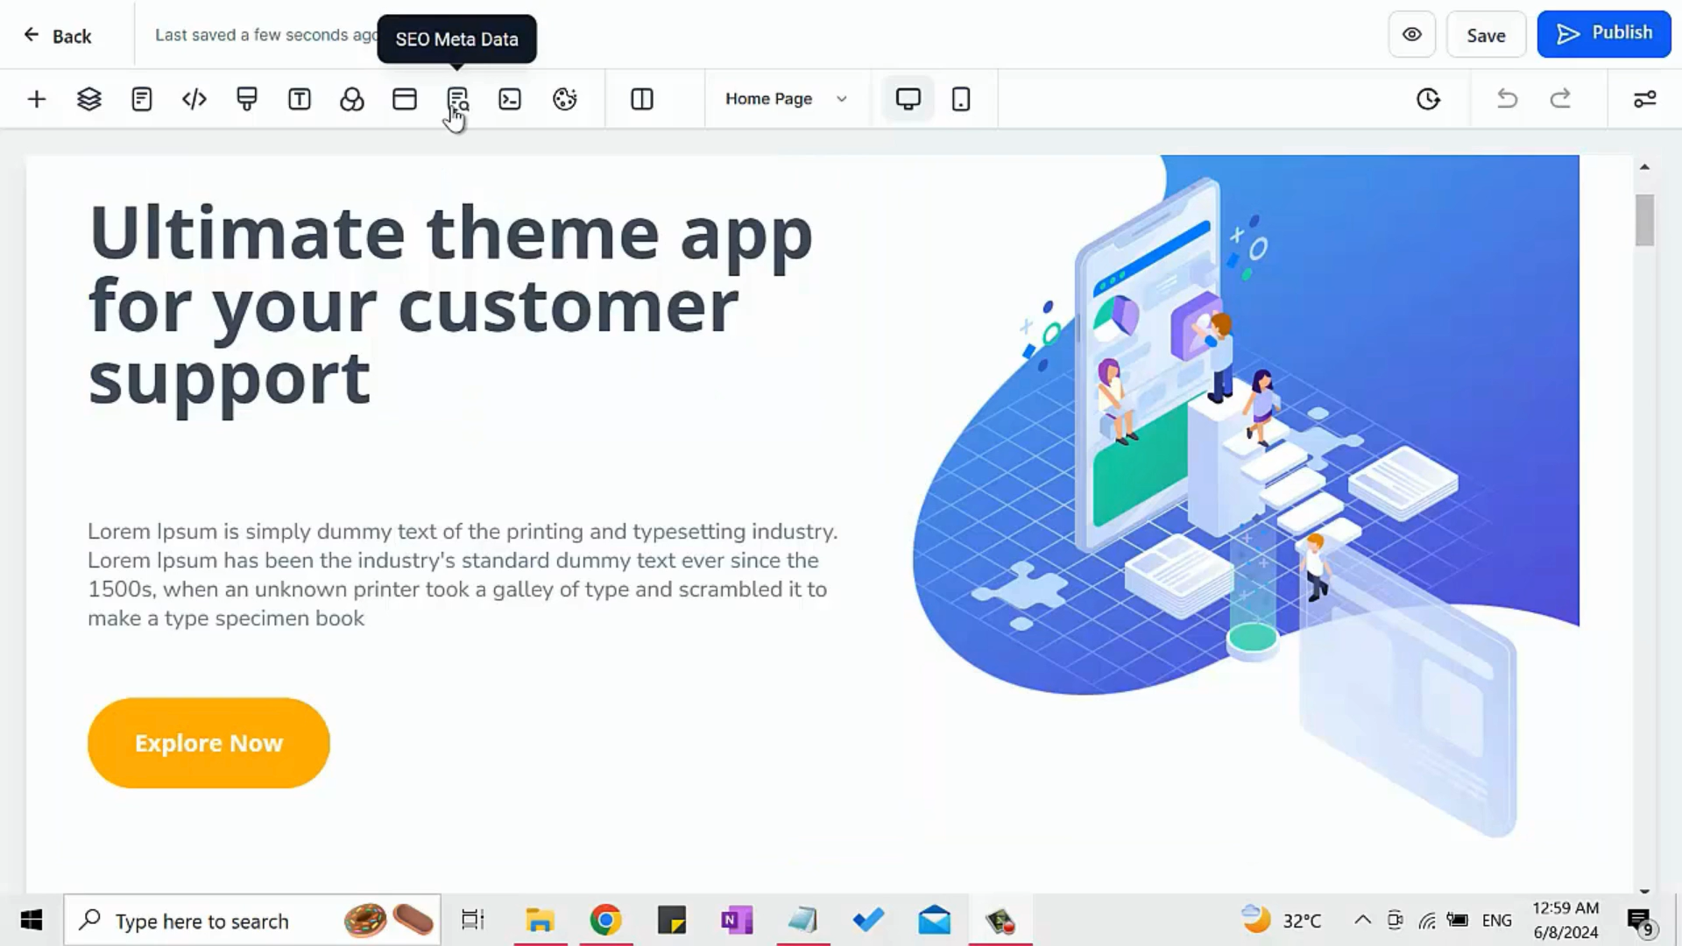Viewport: 1682px width, 946px height.
Task: Open the Windows Start menu
Action: (32, 921)
